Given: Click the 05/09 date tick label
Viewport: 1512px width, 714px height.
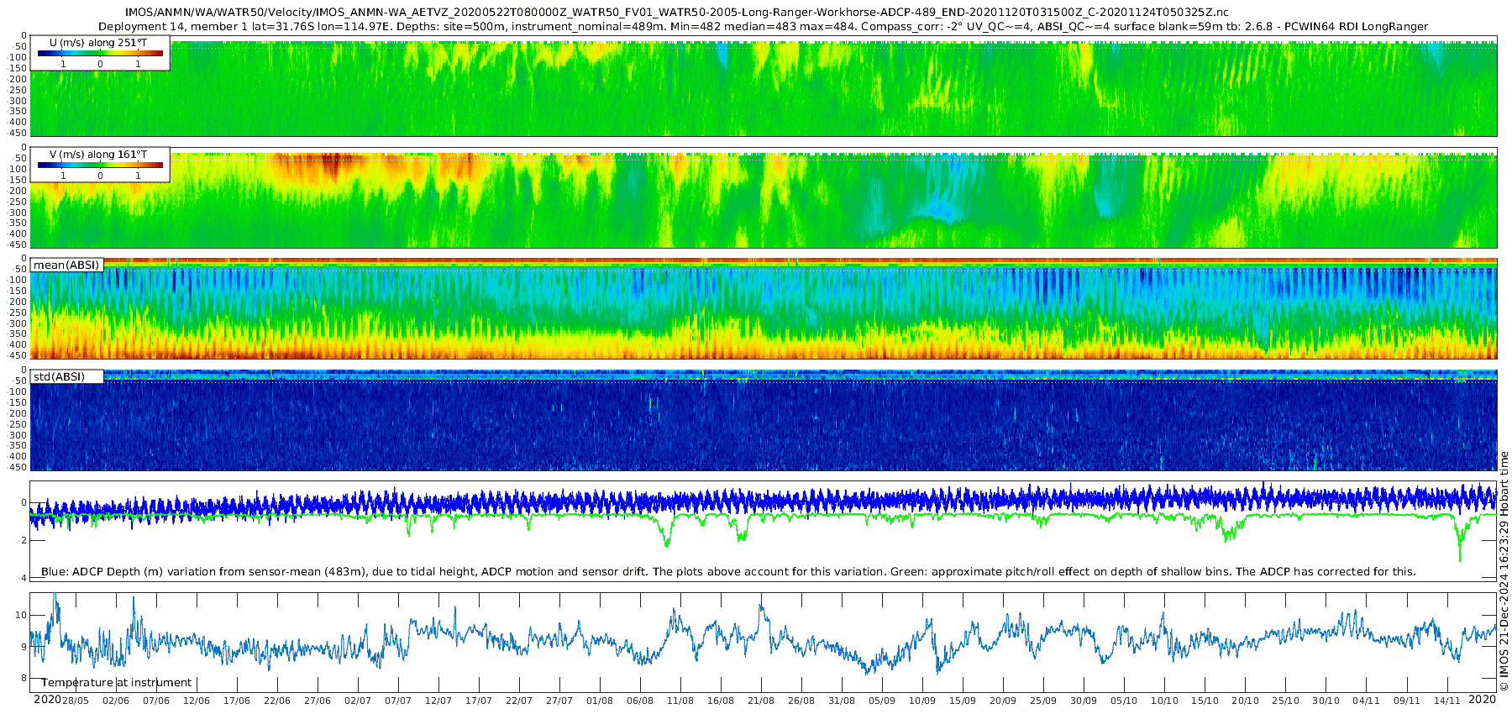Looking at the screenshot, I should [882, 701].
